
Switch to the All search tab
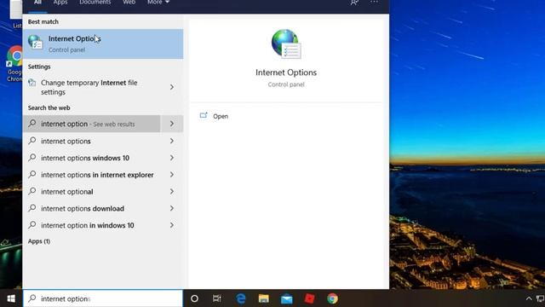click(37, 3)
